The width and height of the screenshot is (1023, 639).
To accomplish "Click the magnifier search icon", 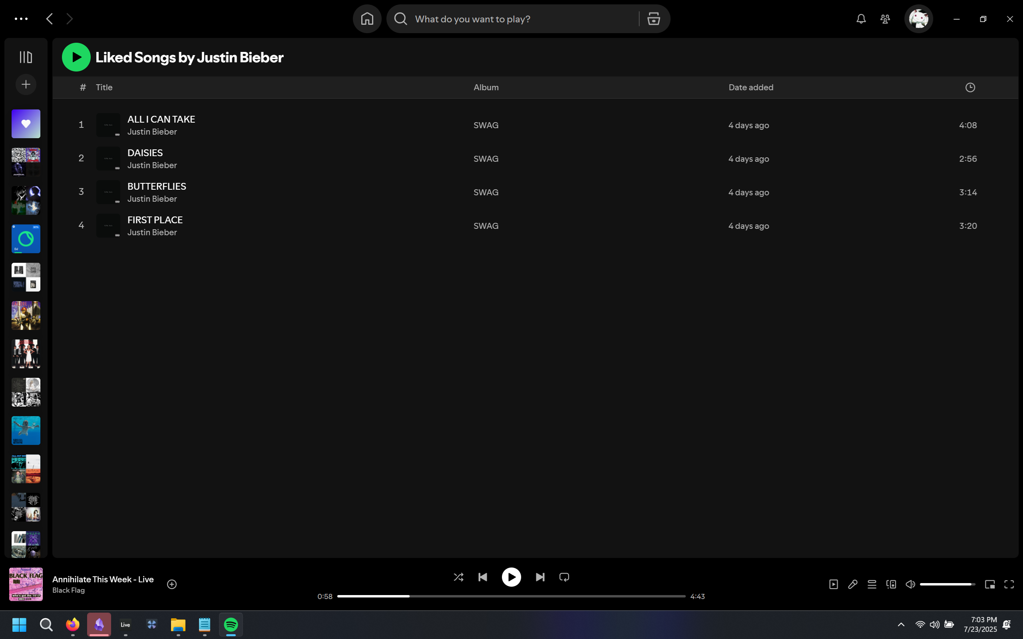I will (400, 19).
